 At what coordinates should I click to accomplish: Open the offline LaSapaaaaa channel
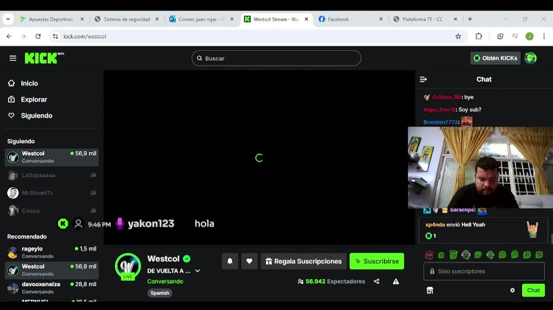(52, 175)
